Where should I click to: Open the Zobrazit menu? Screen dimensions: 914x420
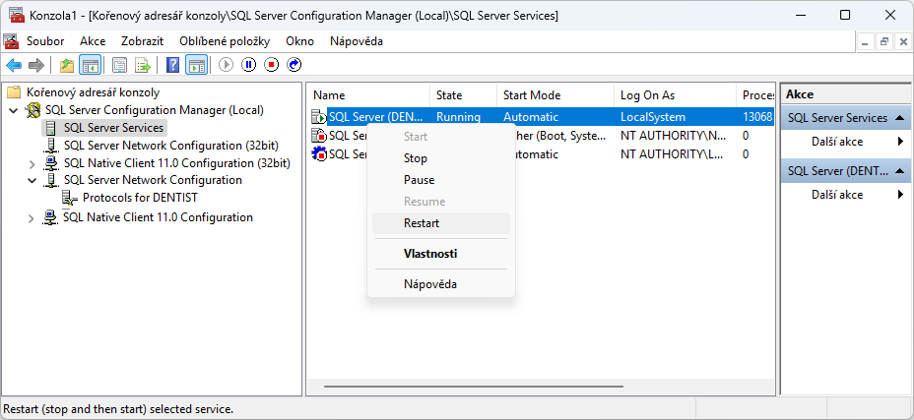pos(142,41)
